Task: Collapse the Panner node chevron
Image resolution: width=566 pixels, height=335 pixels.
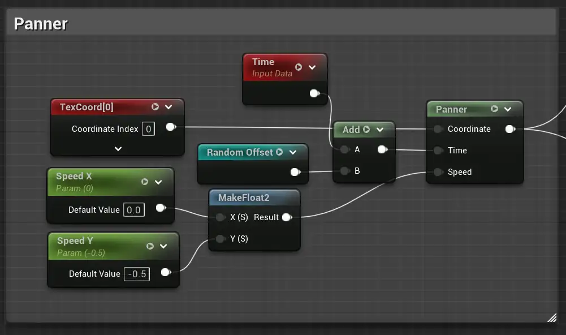Action: [x=508, y=109]
